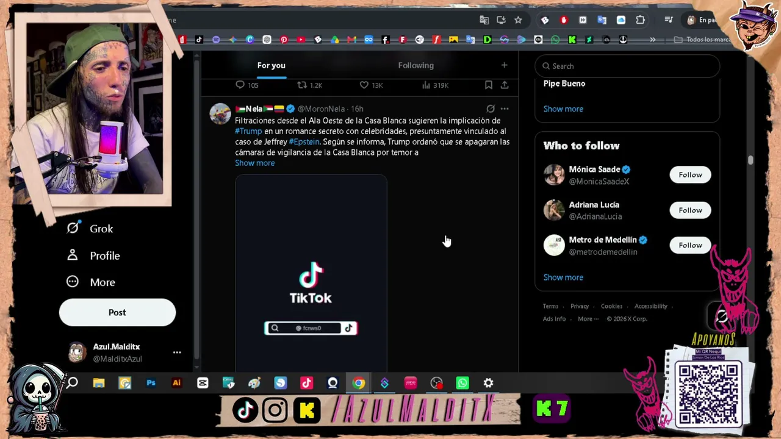Click the #Epstein hashtag
Viewport: 781px width, 439px height.
(x=304, y=141)
